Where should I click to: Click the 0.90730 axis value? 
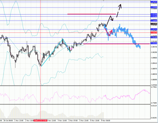click(x=154, y=47)
